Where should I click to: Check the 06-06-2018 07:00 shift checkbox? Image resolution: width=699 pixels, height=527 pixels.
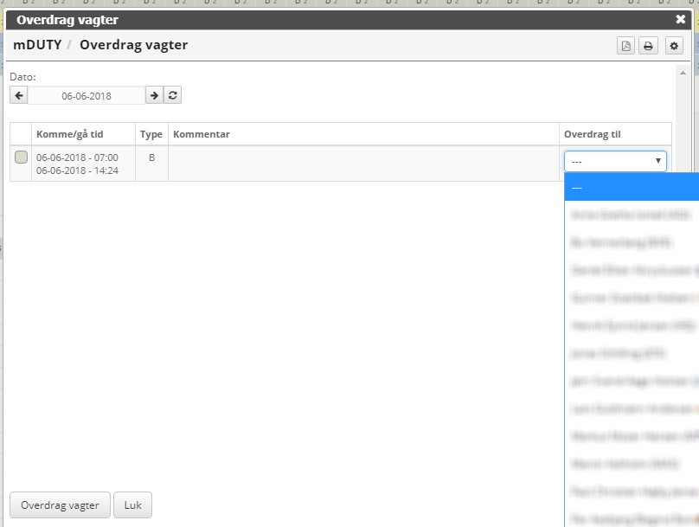click(x=22, y=157)
